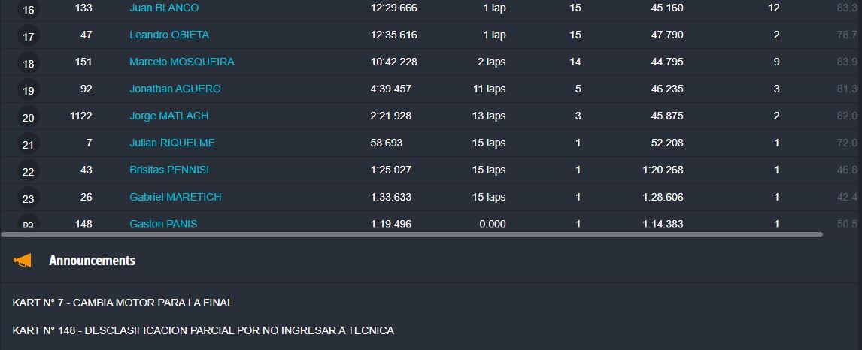View Jorge MATLACH driver profile
Screen dimensions: 862x350
pyautogui.click(x=168, y=116)
